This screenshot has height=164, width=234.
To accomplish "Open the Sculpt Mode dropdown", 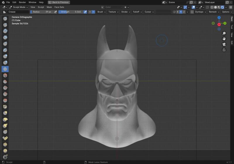I will tap(18, 7).
